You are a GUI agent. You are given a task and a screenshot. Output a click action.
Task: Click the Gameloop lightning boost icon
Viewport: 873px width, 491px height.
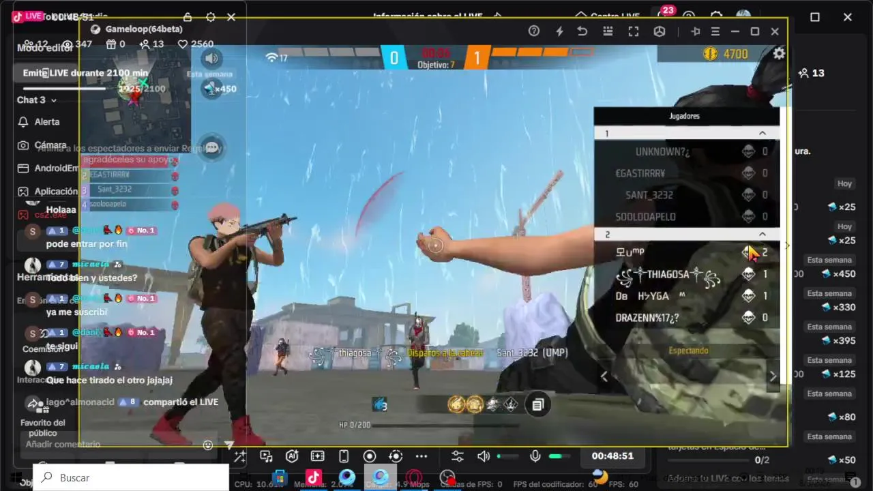pos(559,31)
